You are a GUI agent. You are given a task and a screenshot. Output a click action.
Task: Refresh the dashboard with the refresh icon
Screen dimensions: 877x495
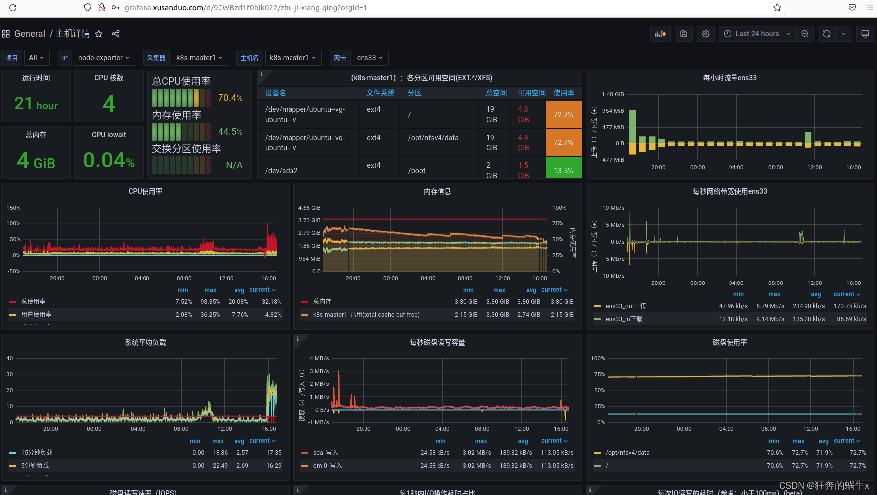tap(827, 34)
